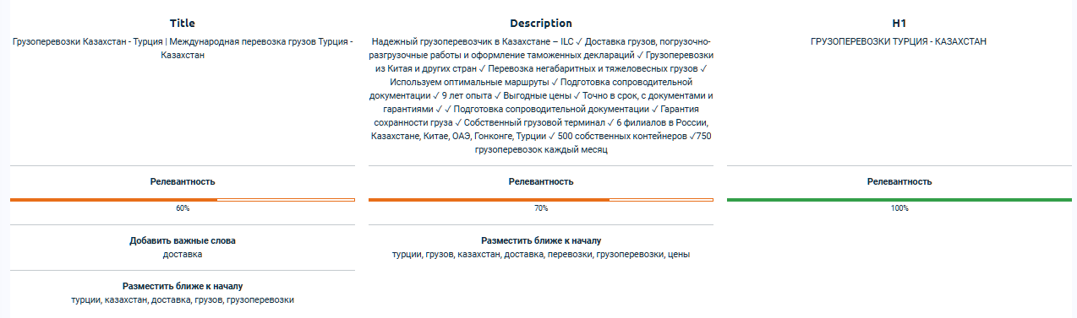The height and width of the screenshot is (318, 1077).
Task: Click the 70% relevance value
Action: coord(541,208)
